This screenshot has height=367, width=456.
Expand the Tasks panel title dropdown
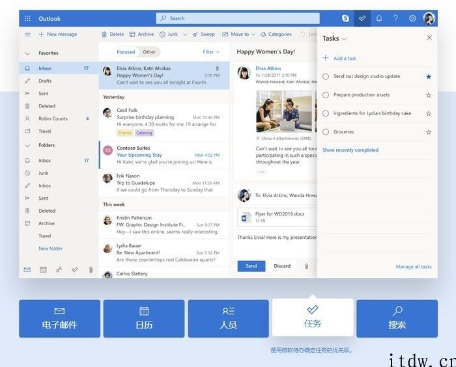click(x=344, y=39)
